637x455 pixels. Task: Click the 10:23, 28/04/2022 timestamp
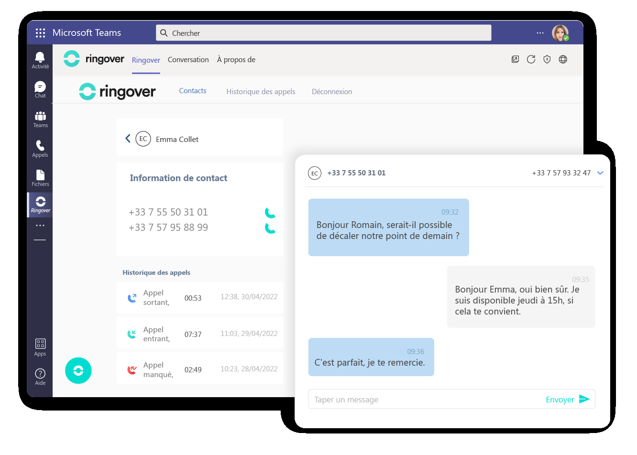[x=249, y=369]
